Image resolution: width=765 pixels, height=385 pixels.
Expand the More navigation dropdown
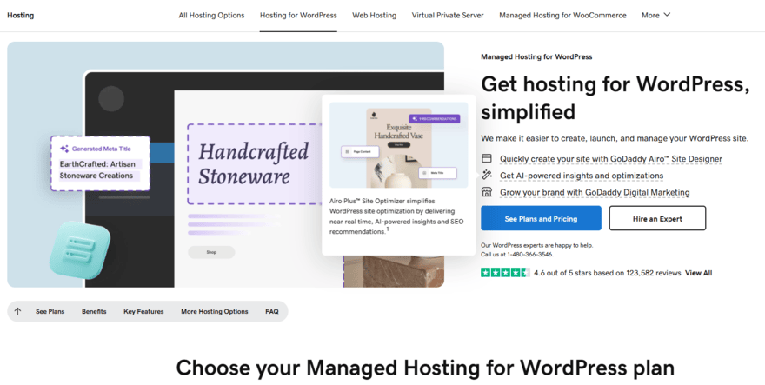tap(655, 15)
